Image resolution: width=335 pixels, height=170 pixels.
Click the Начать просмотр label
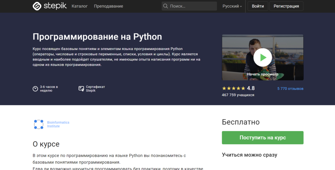pyautogui.click(x=262, y=74)
